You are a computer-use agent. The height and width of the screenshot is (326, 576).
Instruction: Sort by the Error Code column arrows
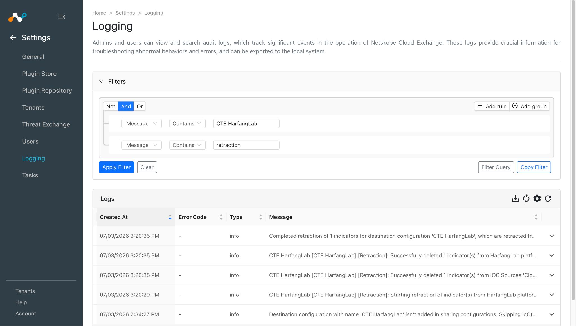click(x=221, y=217)
